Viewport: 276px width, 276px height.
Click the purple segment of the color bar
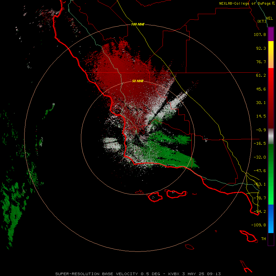271,34
